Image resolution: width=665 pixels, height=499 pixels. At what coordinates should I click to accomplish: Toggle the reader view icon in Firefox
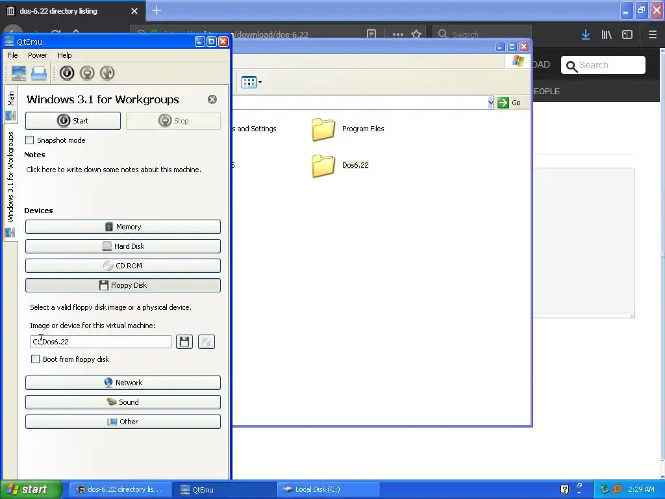(371, 34)
